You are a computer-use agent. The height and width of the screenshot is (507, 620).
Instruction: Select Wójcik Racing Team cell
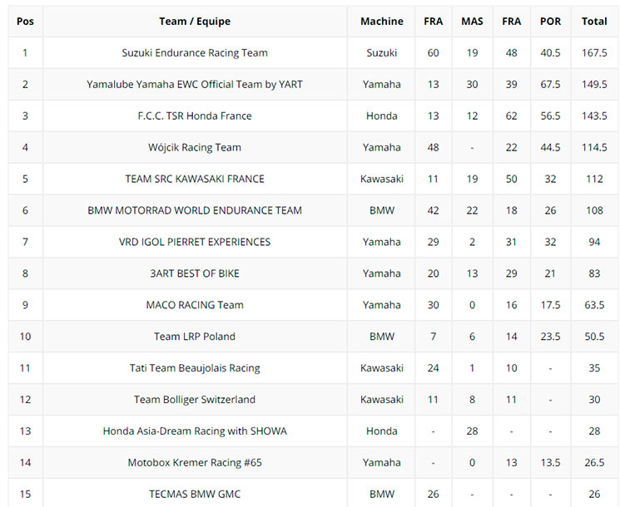pos(195,147)
